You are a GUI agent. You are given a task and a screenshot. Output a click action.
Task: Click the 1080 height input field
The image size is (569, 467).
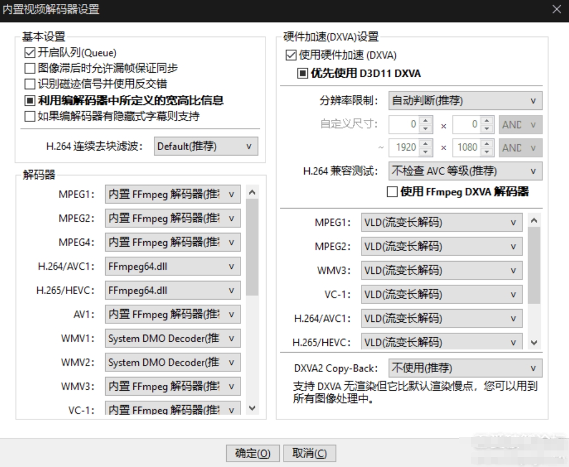466,148
